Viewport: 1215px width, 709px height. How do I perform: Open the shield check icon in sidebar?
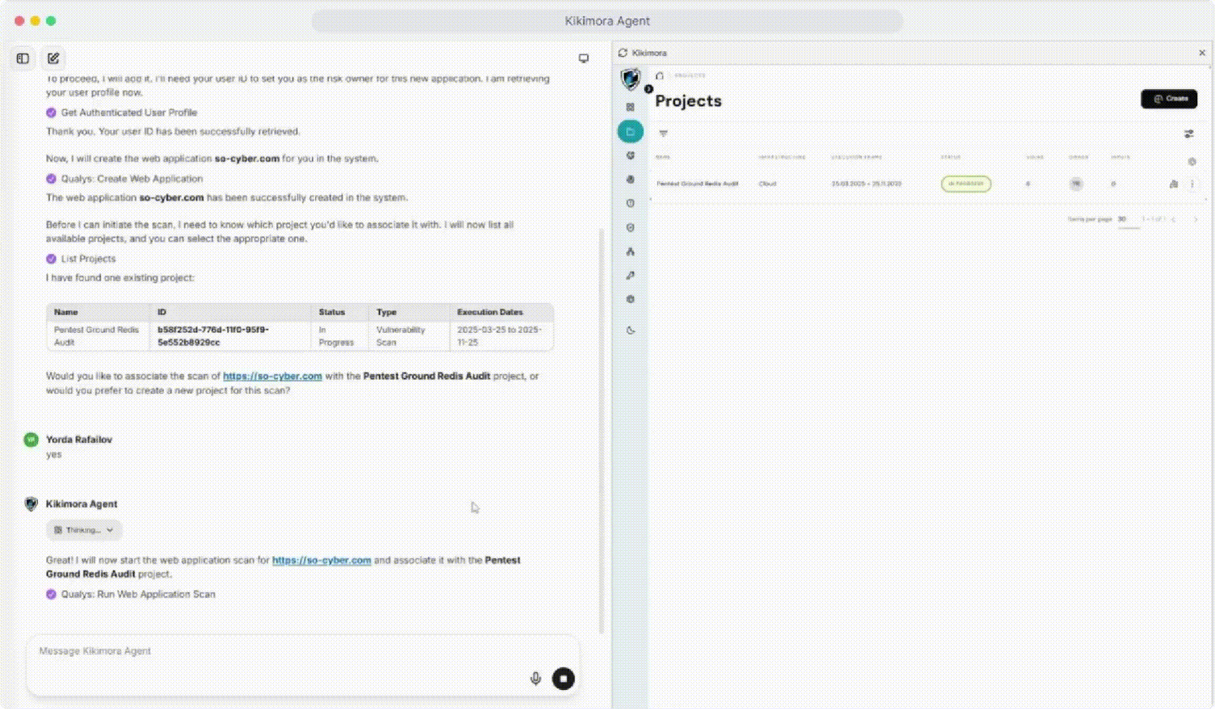click(x=630, y=228)
